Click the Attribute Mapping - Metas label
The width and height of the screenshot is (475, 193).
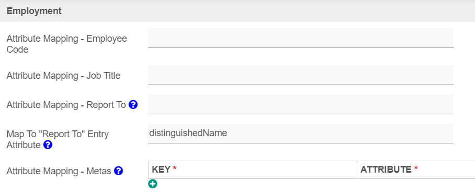pos(59,171)
